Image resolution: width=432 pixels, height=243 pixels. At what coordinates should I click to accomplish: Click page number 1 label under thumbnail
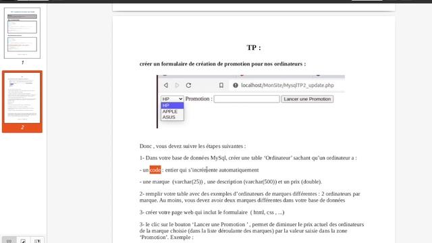[x=22, y=63]
